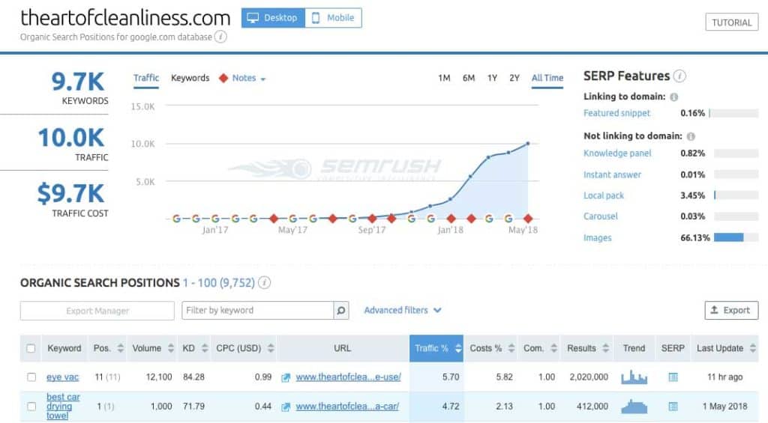Open SERP snapshot icon for eye vac row
Image resolution: width=768 pixels, height=423 pixels.
(673, 377)
